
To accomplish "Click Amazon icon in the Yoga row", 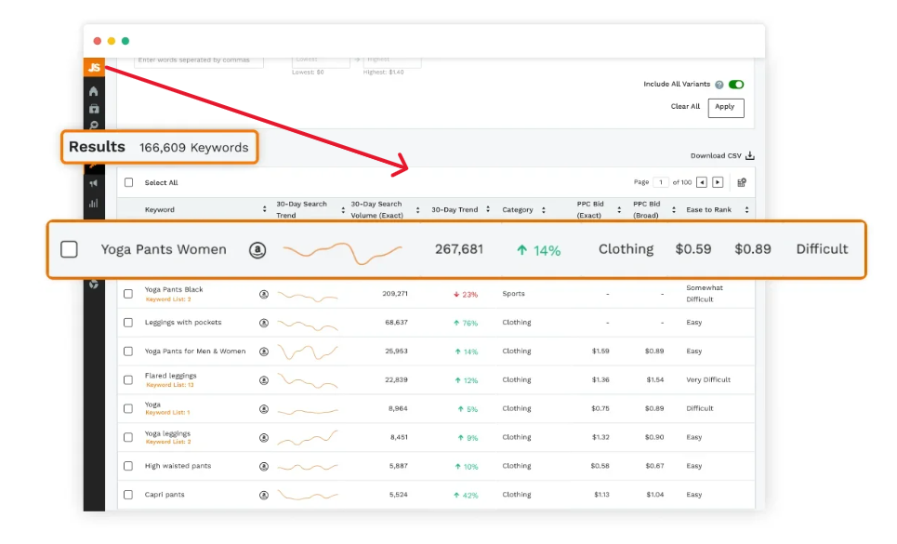I will 264,408.
